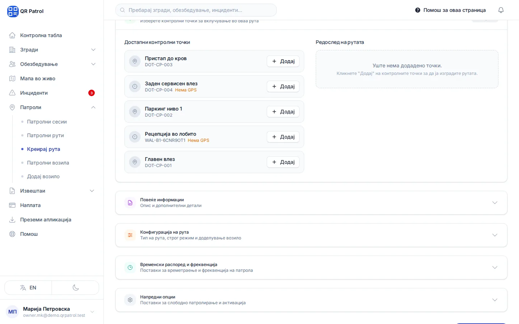Open Контролна табла in the sidebar

52,35
